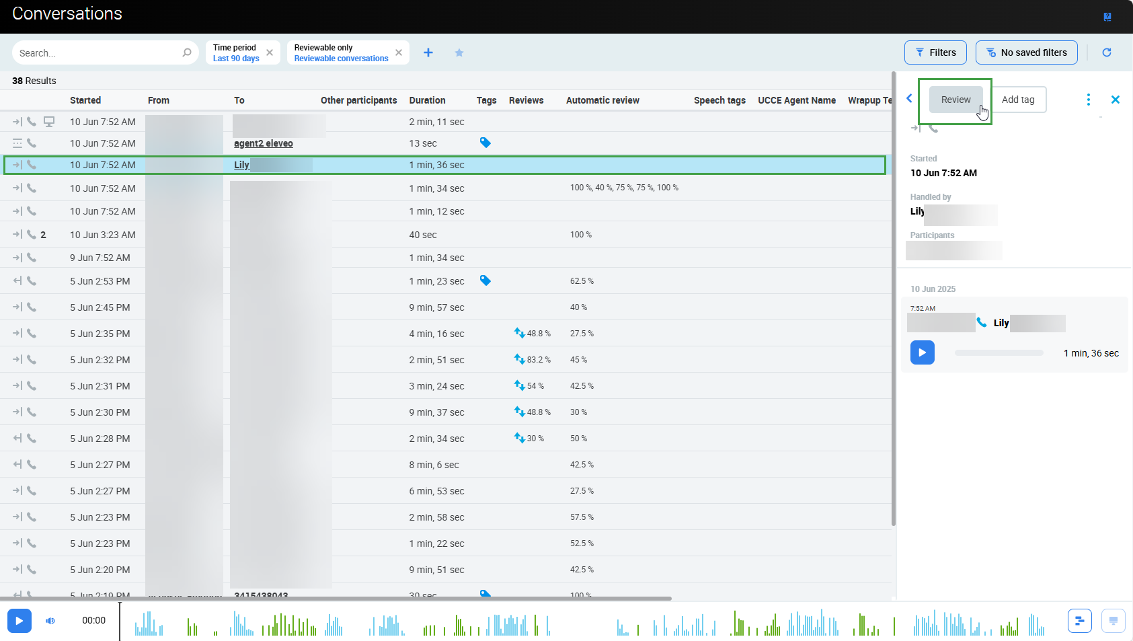The width and height of the screenshot is (1133, 641).
Task: Add a new filter with plus icon
Action: 428,52
